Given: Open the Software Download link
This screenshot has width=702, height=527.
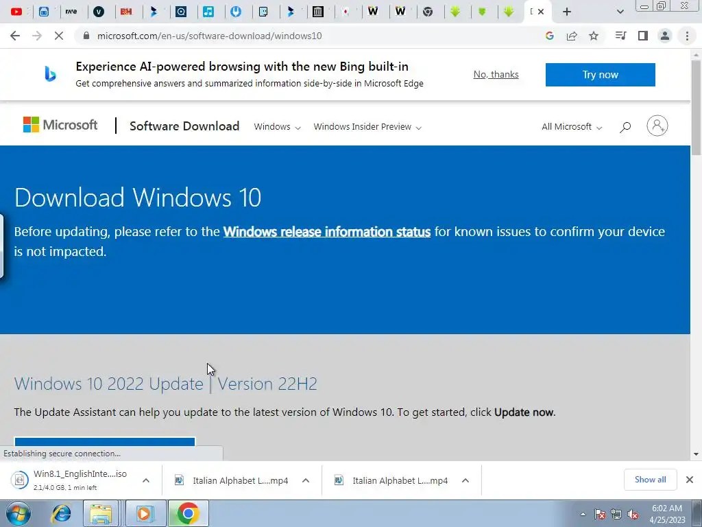Looking at the screenshot, I should click(184, 126).
